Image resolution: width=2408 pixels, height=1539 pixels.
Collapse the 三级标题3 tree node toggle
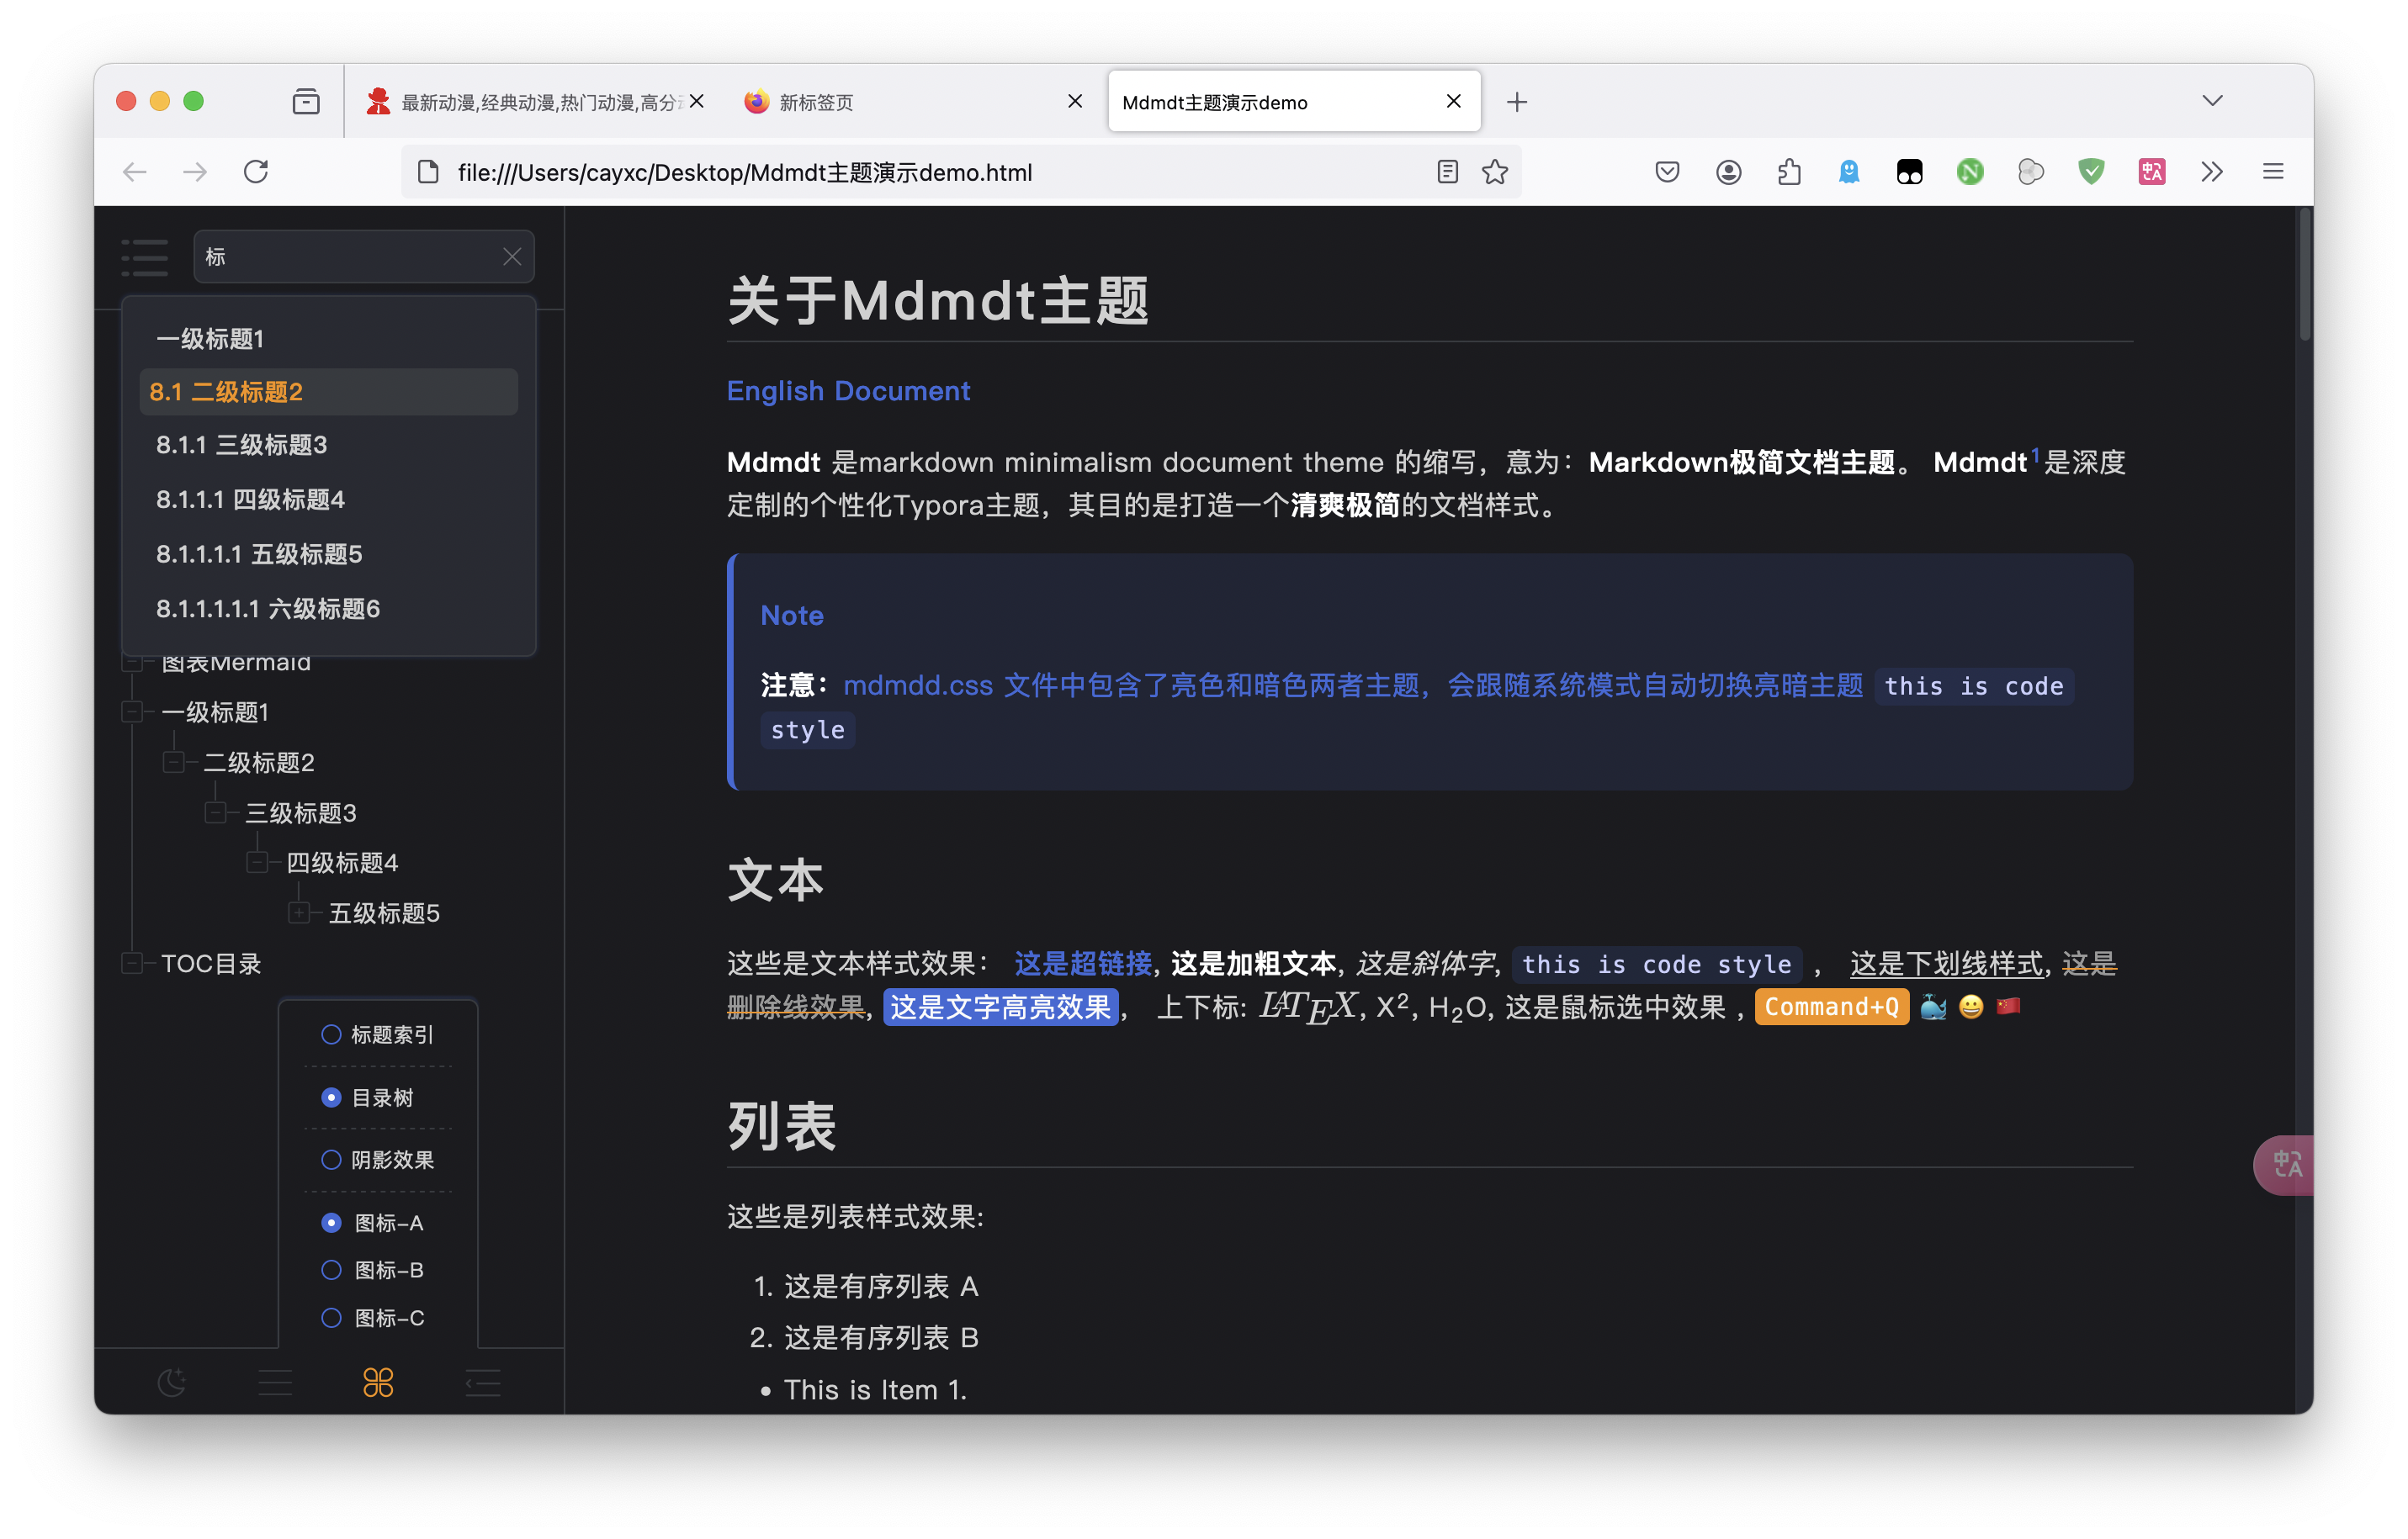pos(215,812)
